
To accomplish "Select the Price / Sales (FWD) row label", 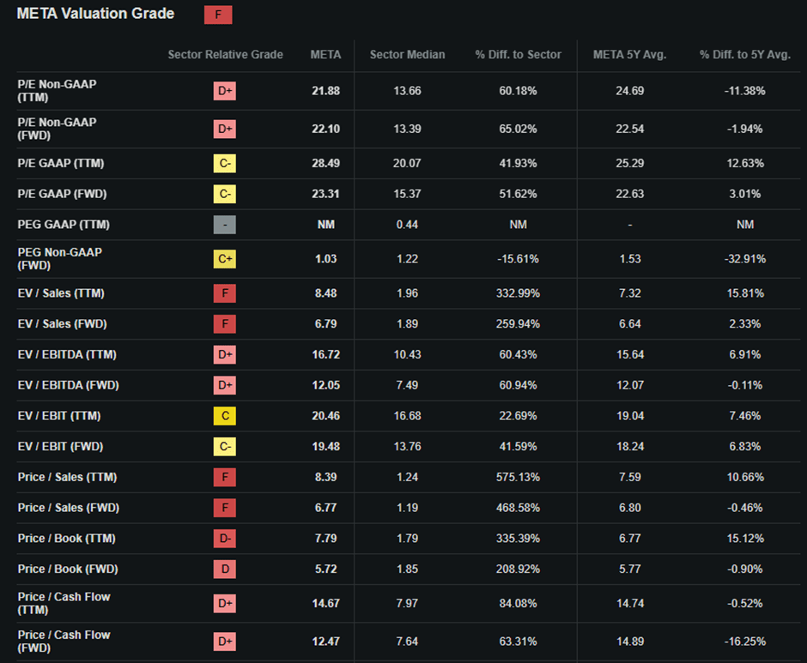I will point(69,508).
